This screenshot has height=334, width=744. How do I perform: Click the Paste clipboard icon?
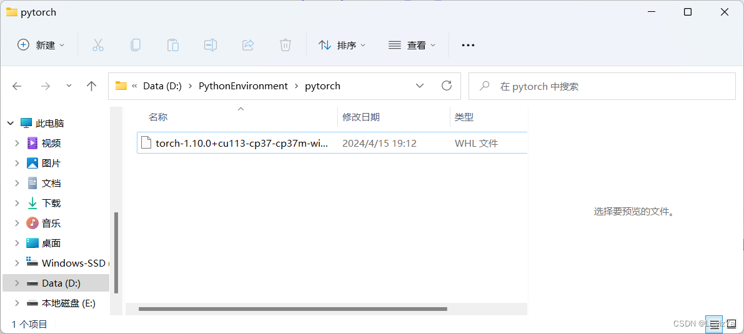click(x=172, y=45)
